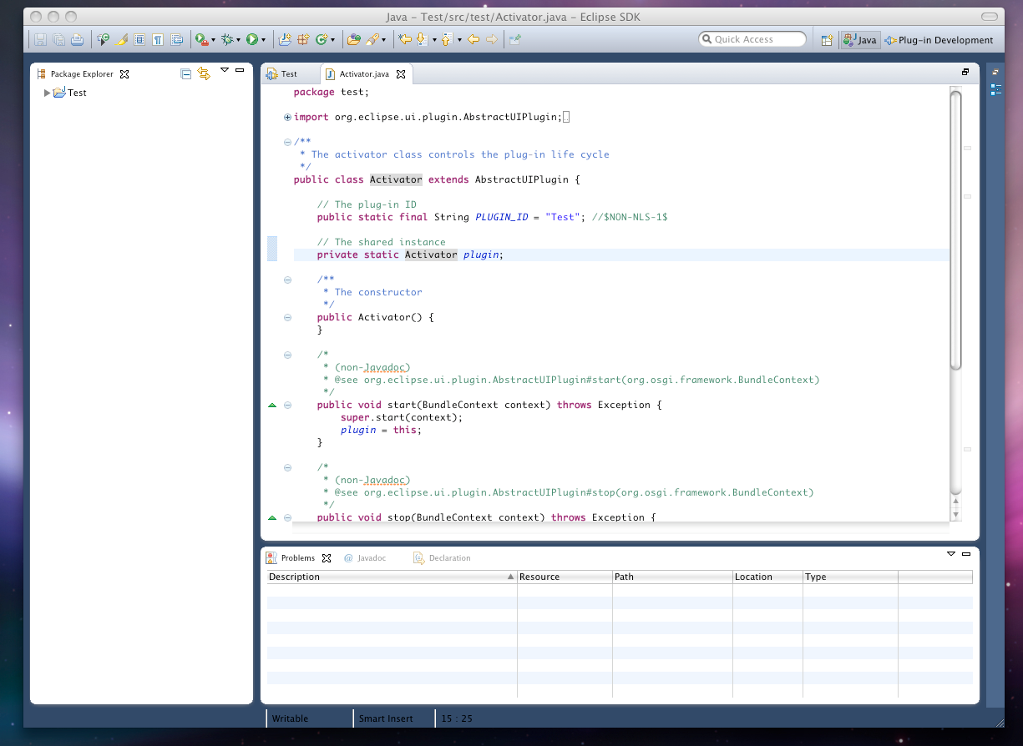Viewport: 1023px width, 746px height.
Task: Switch to Plug-in Development perspective
Action: 939,40
